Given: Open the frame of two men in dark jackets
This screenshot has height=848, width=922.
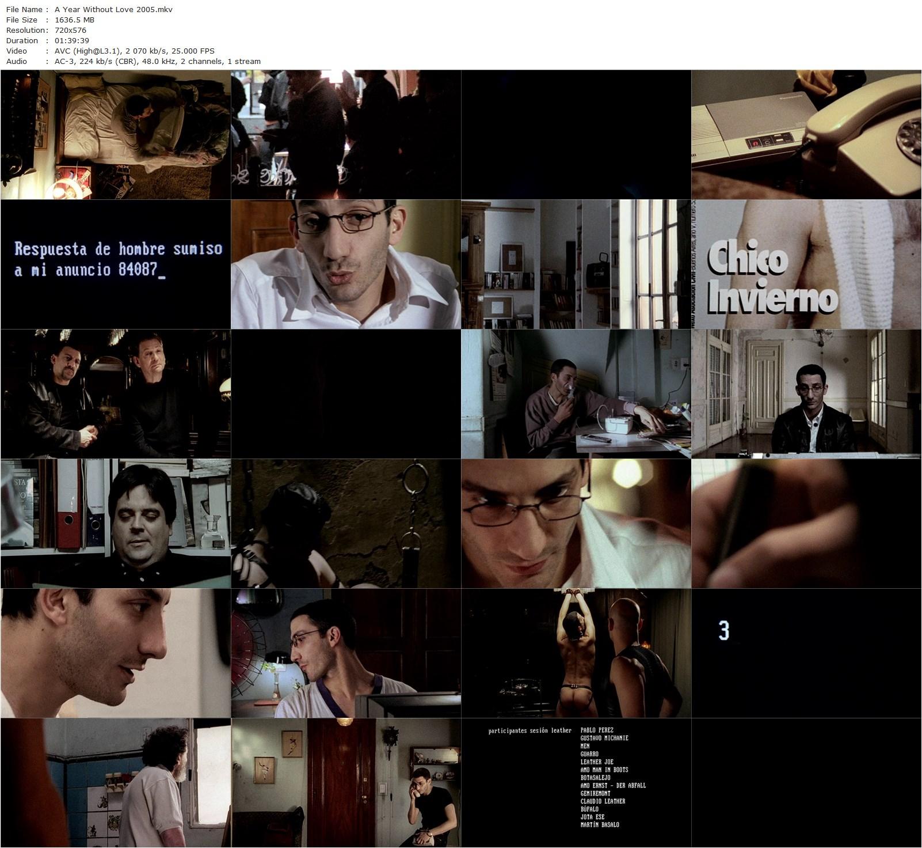Looking at the screenshot, I should (116, 394).
